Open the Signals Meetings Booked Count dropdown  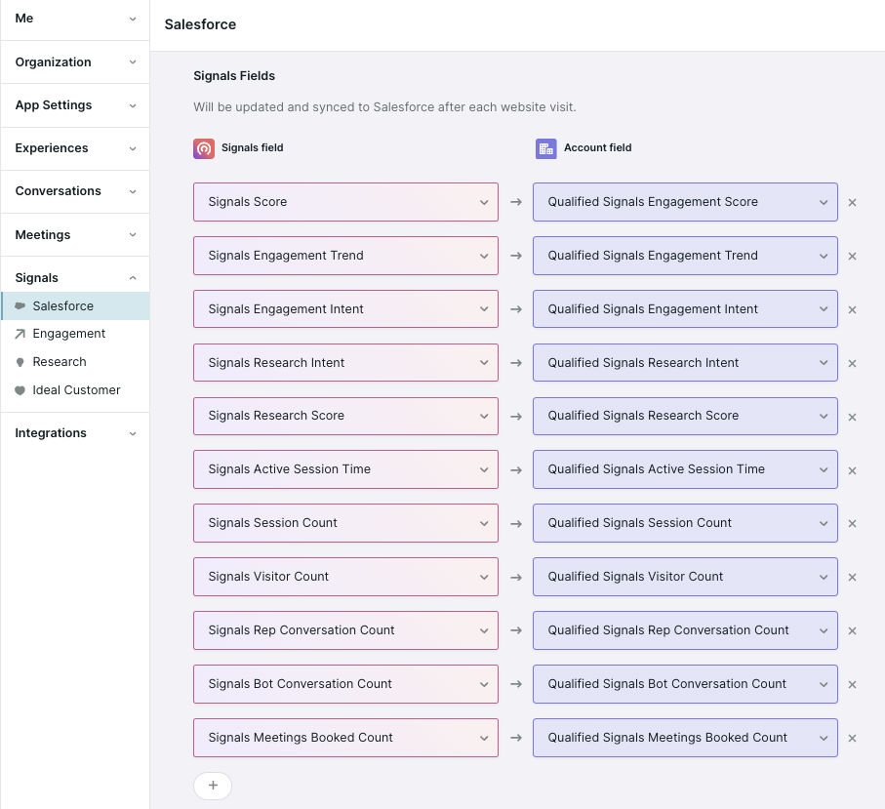click(345, 738)
